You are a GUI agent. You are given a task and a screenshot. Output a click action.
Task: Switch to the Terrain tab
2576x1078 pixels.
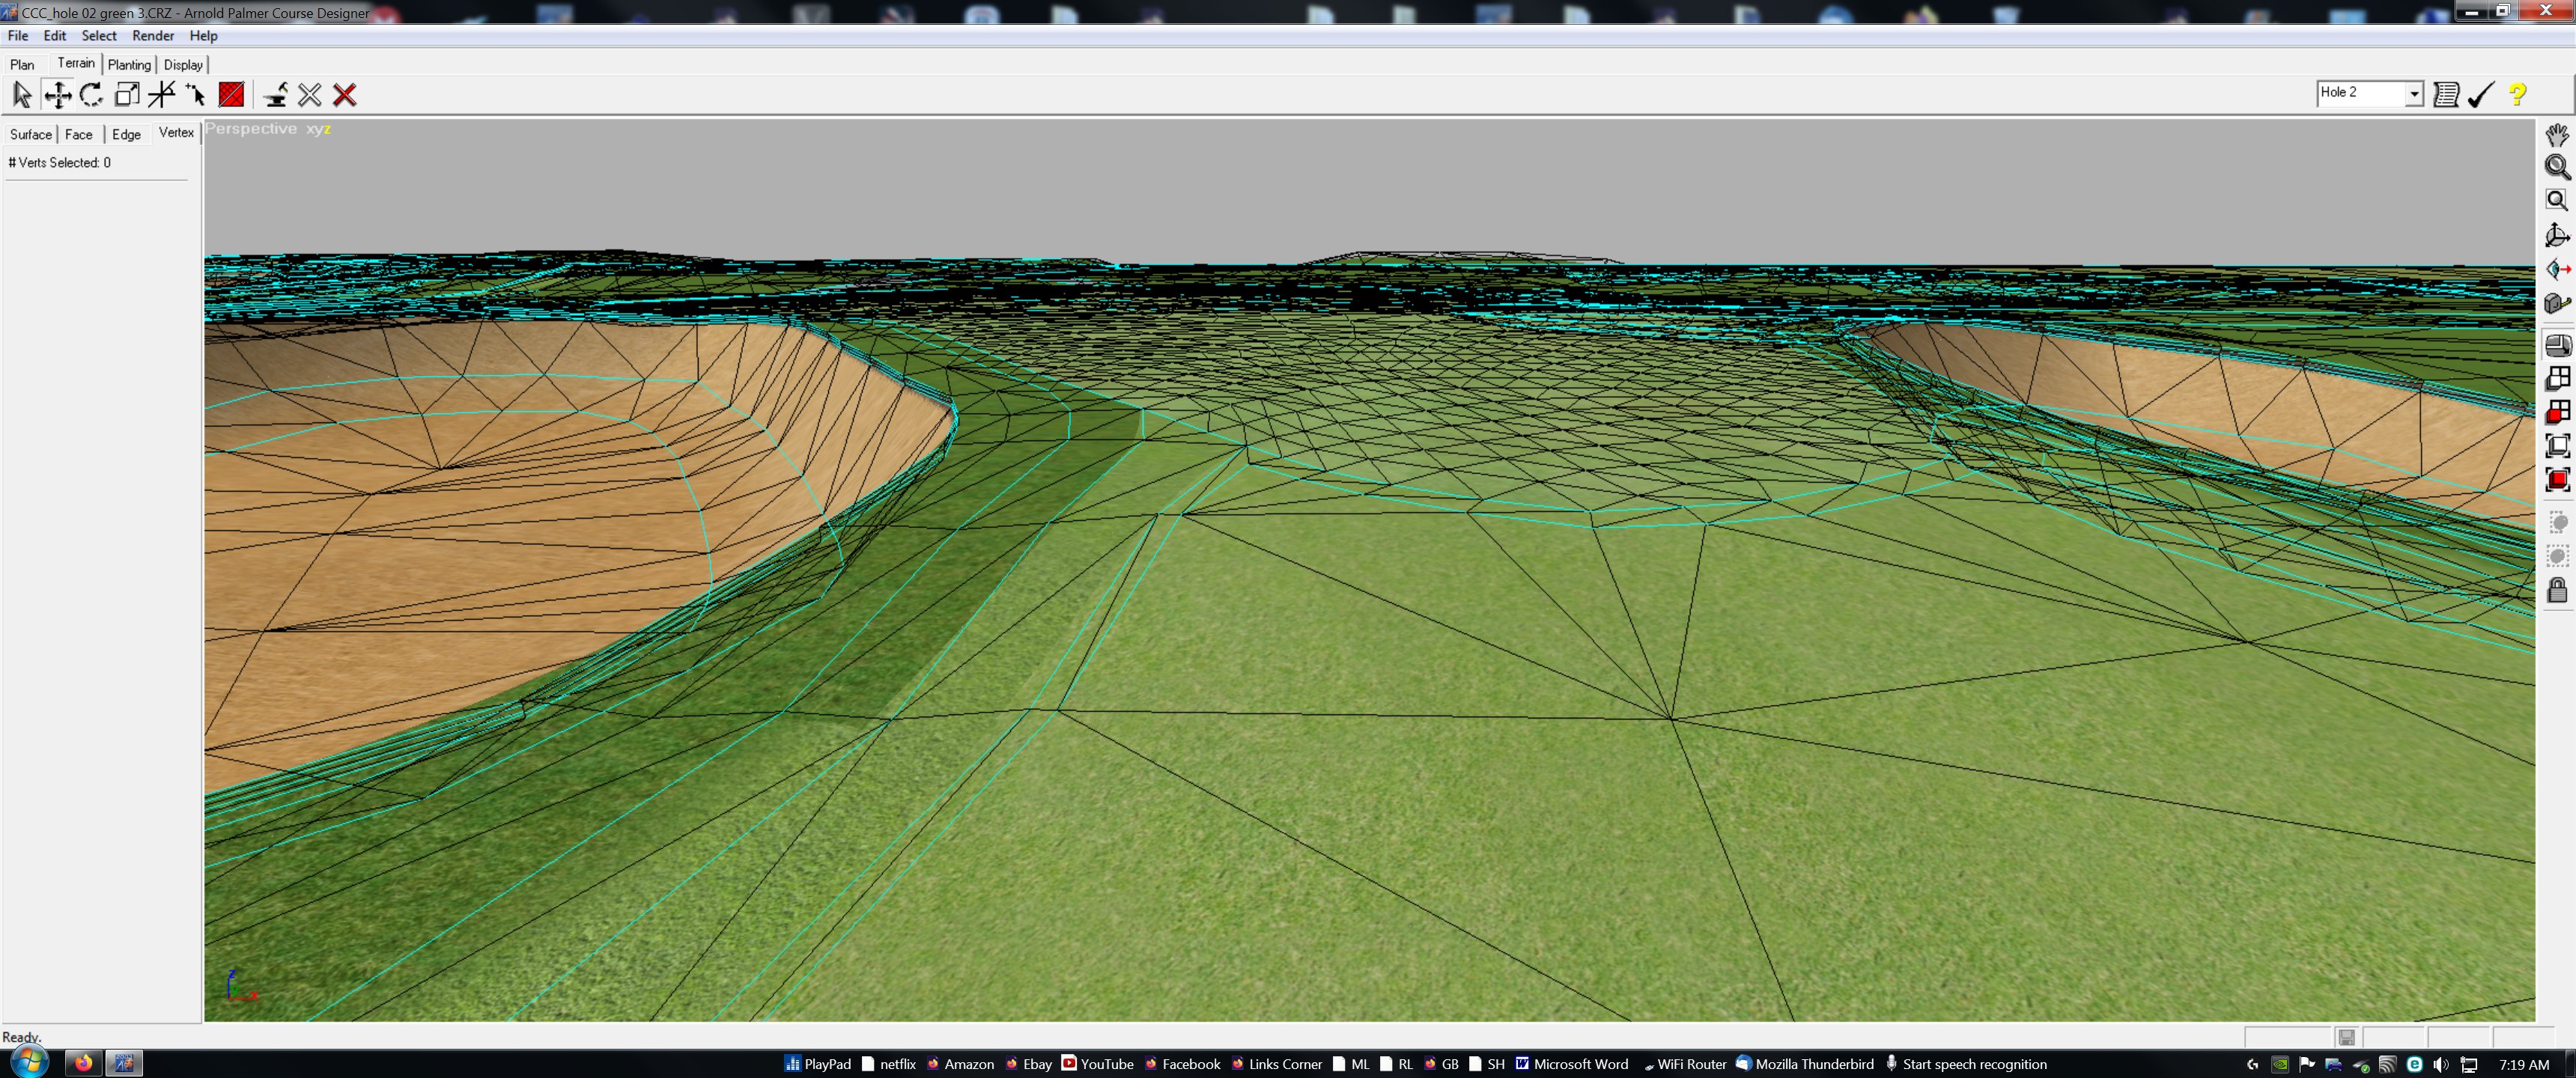click(76, 63)
